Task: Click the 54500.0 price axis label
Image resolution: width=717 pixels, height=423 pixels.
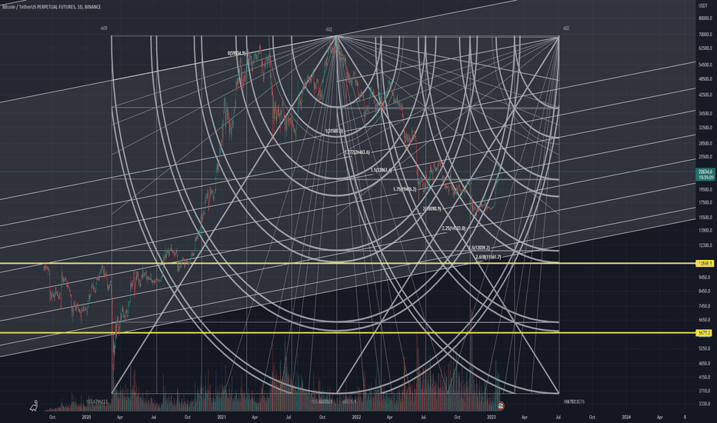Action: coord(705,65)
